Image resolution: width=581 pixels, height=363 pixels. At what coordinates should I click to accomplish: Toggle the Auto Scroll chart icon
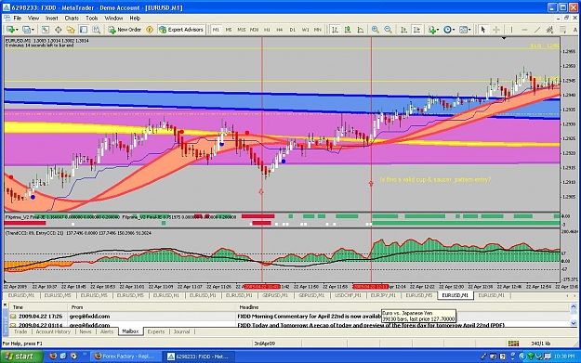(403, 30)
